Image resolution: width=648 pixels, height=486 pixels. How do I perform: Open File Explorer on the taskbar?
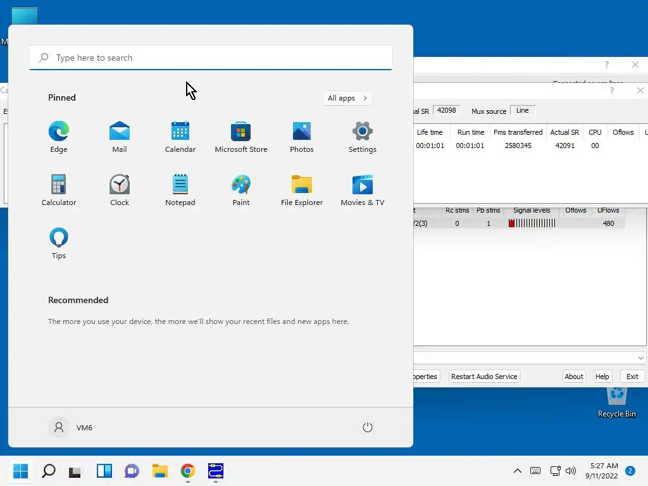160,471
